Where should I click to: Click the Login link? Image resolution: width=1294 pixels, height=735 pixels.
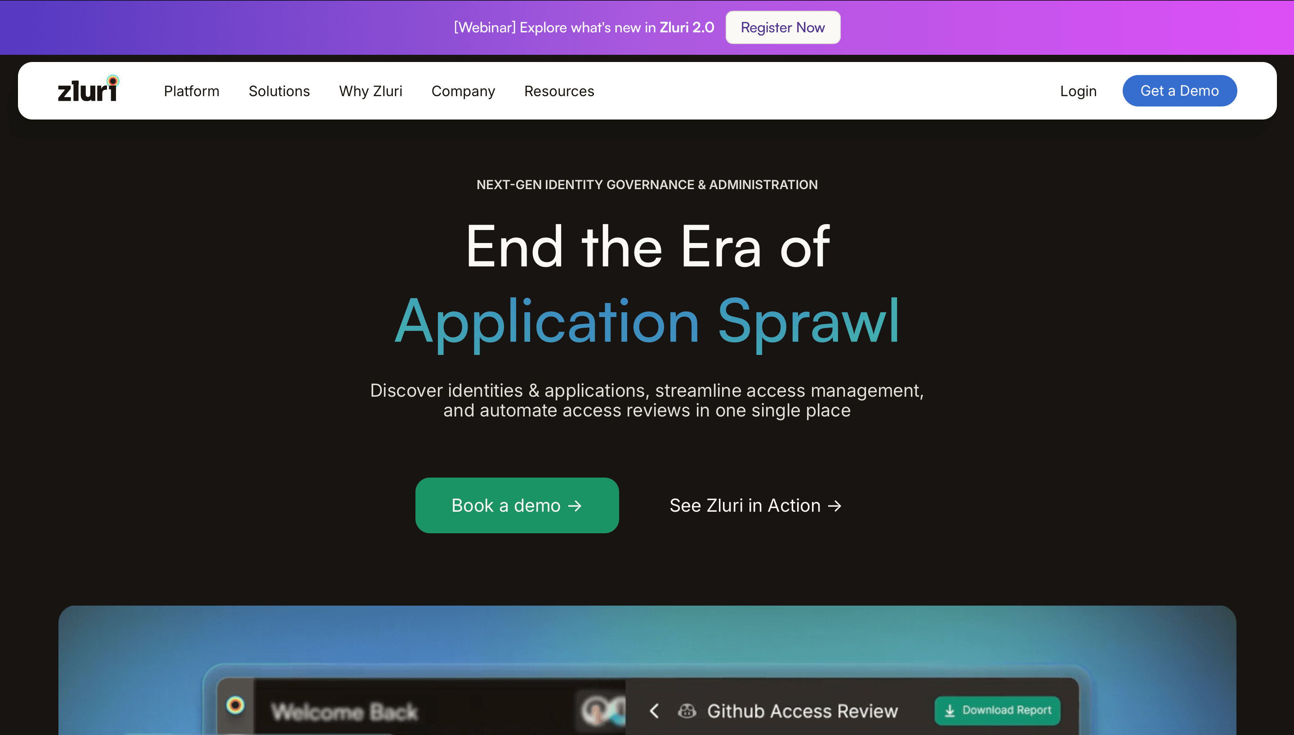(x=1078, y=91)
